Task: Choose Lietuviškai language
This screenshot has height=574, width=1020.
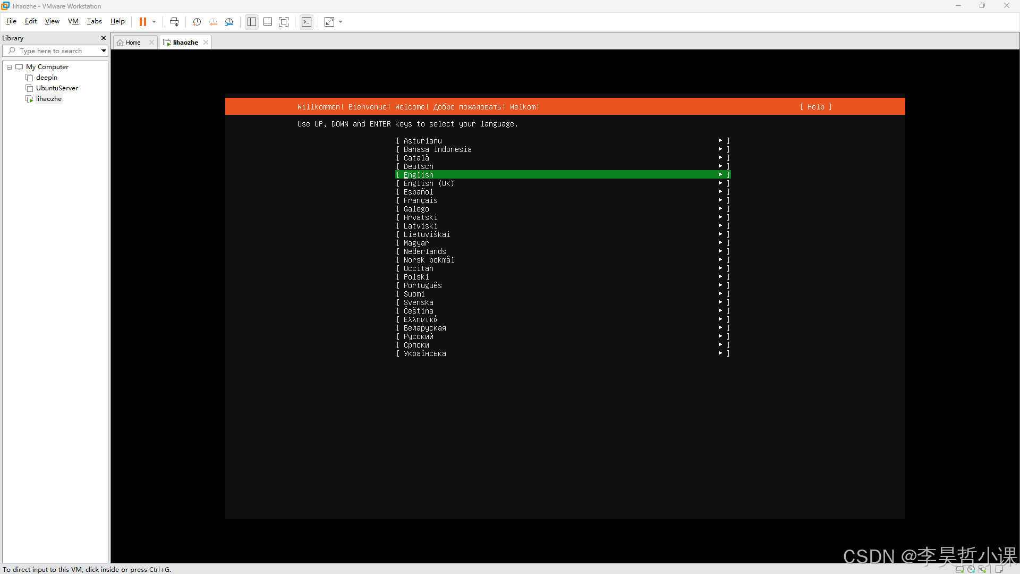Action: tap(563, 234)
